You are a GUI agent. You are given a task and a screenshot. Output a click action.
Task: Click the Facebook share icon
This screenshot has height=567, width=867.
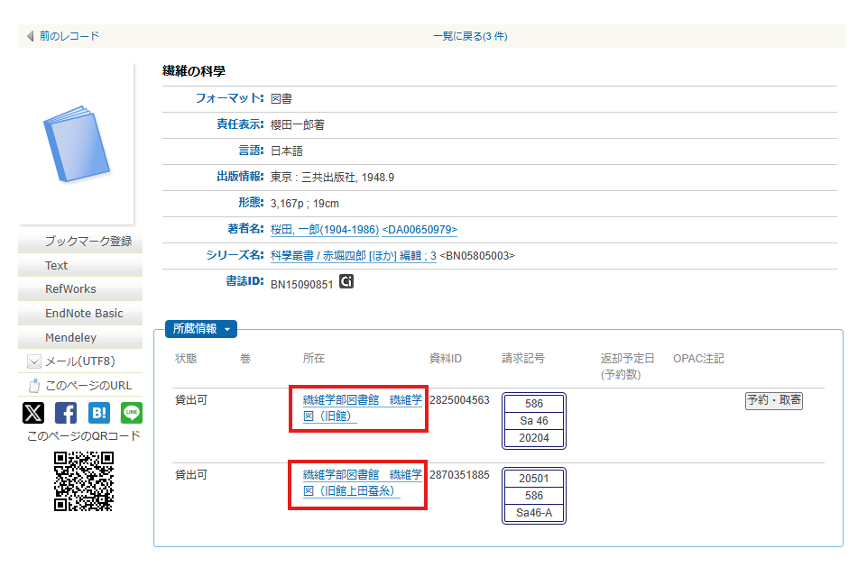tap(66, 413)
